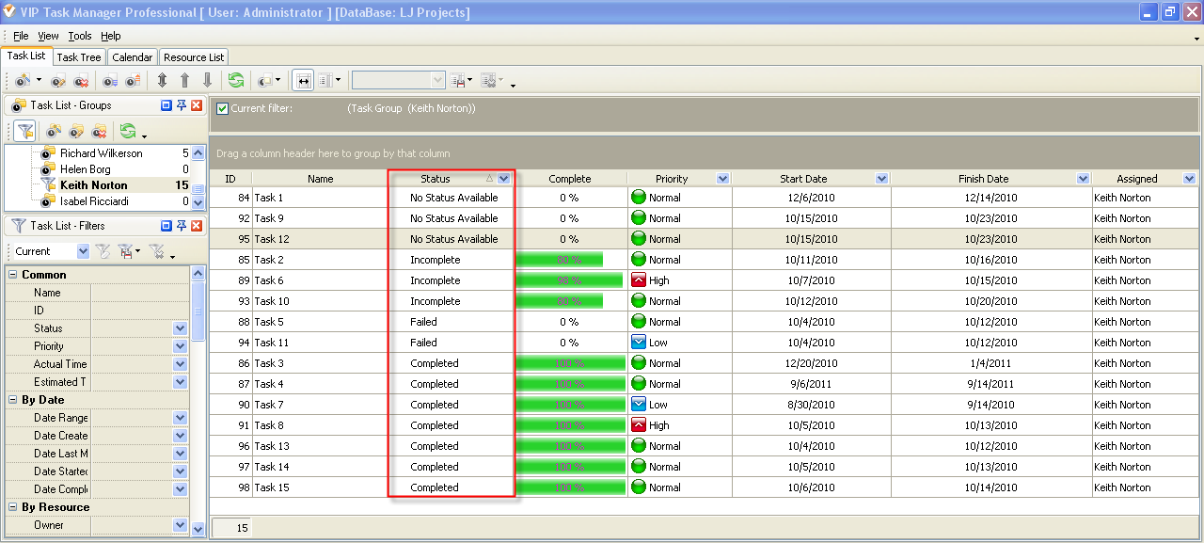Click the group filter funnel icon
This screenshot has width=1204, height=543.
coord(25,131)
